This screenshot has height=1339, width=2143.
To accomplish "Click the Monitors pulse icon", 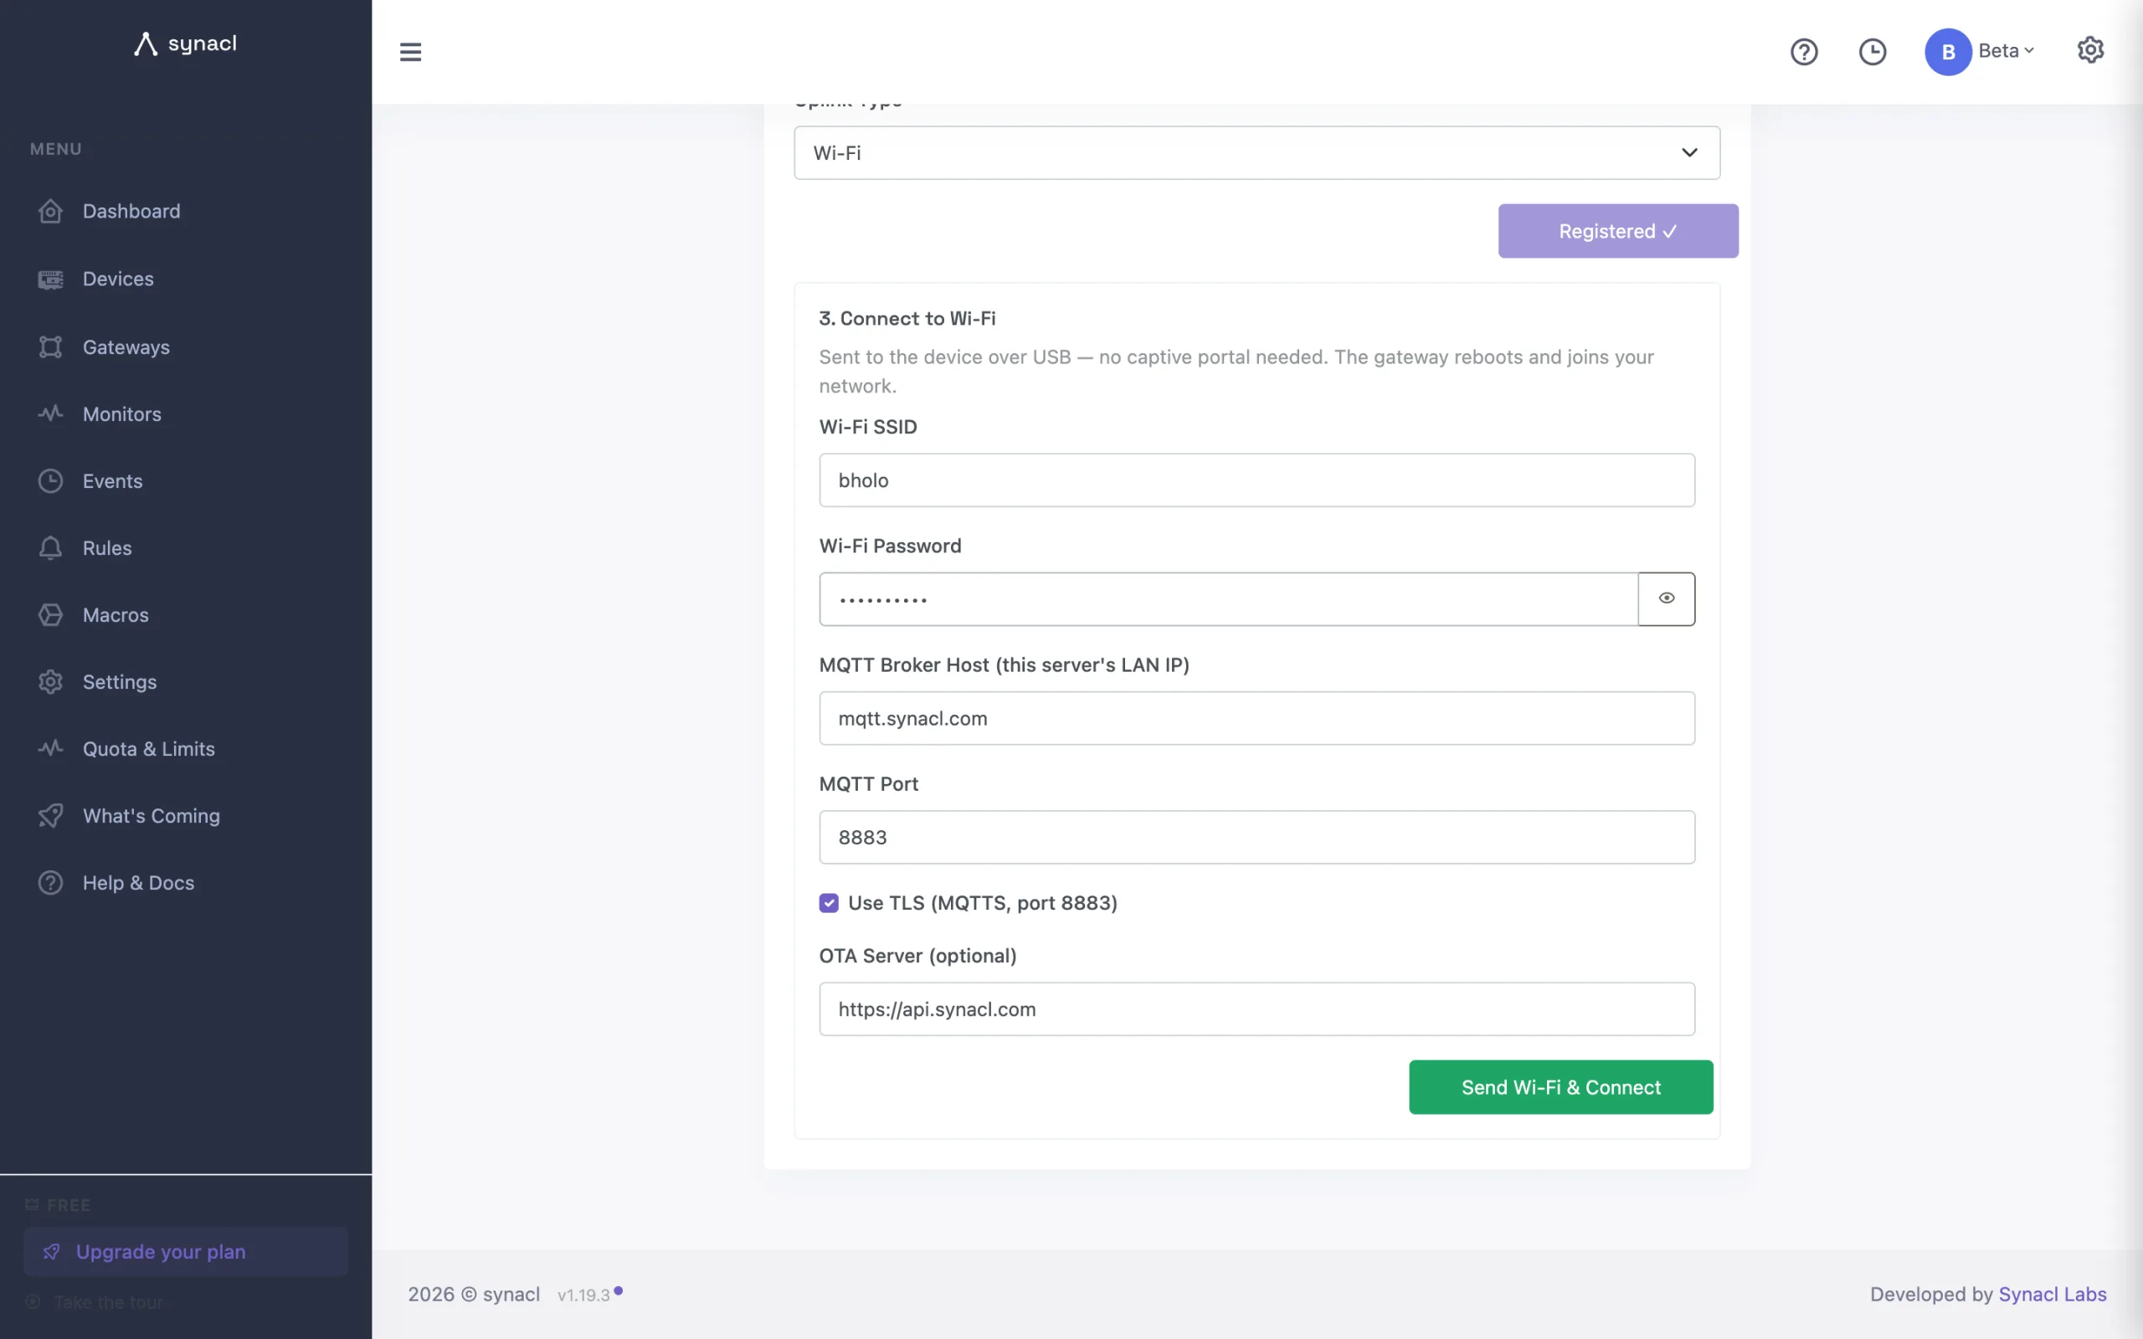I will (x=50, y=413).
